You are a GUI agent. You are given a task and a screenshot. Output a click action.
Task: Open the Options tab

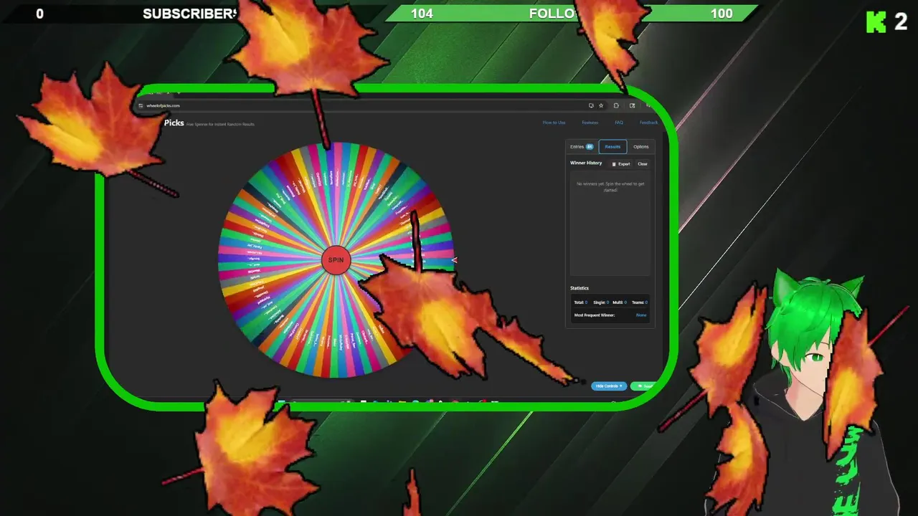click(x=640, y=147)
